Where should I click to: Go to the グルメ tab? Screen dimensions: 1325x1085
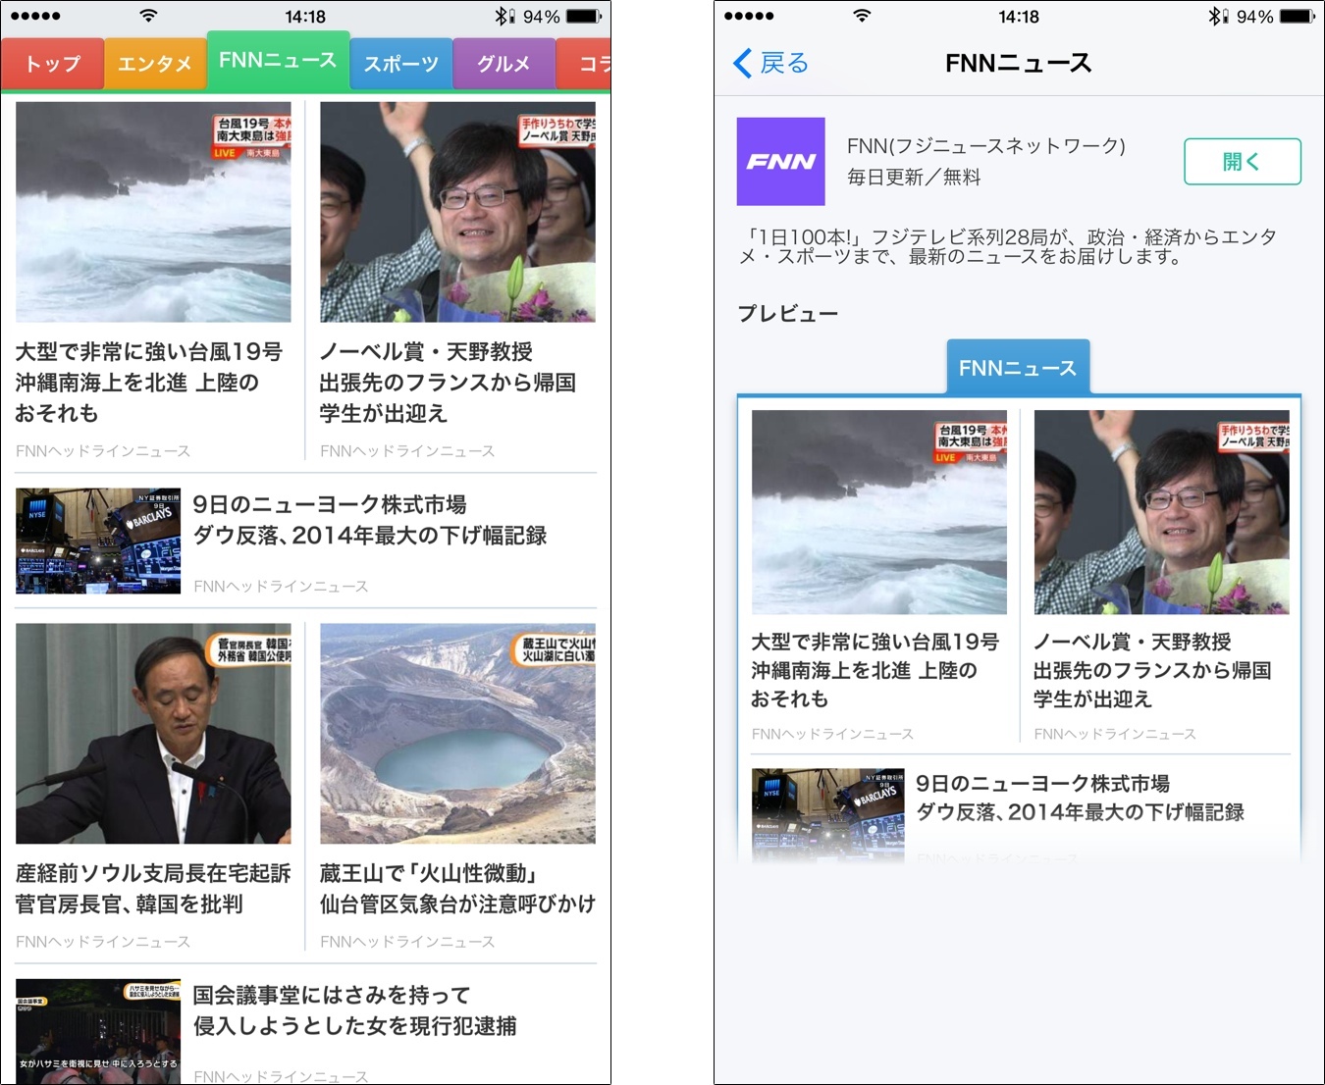503,64
